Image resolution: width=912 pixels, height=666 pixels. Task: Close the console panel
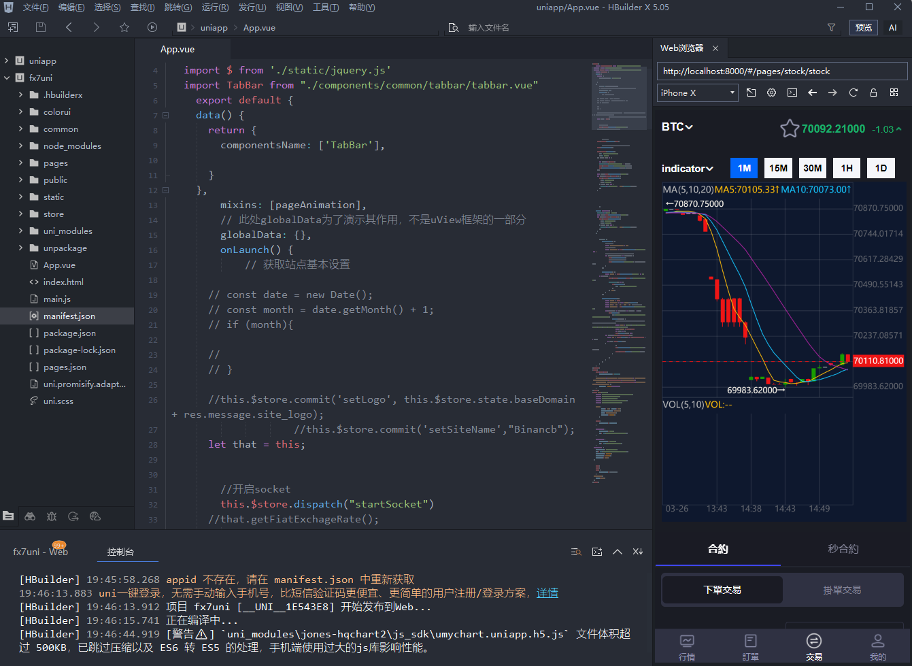(x=638, y=552)
